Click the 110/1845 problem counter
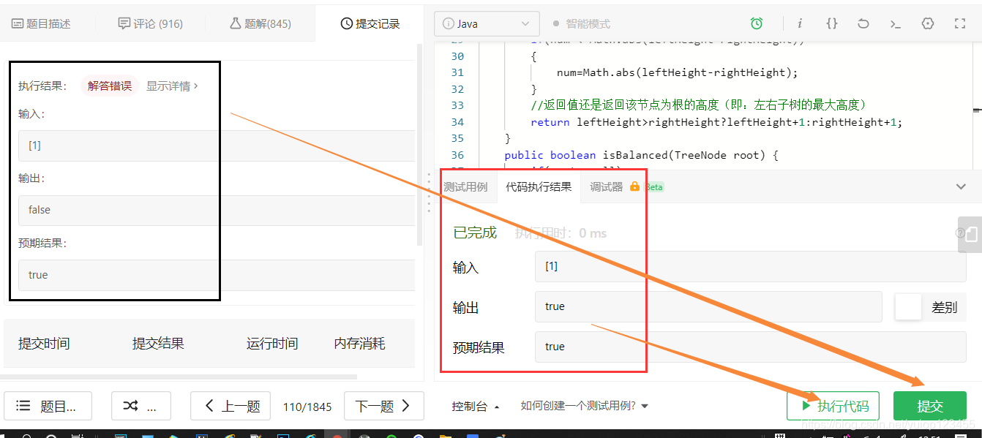Image resolution: width=982 pixels, height=438 pixels. point(307,407)
